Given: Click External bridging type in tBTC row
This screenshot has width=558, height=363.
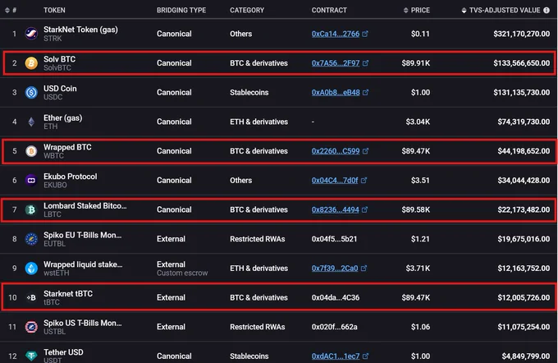Looking at the screenshot, I should click(x=171, y=297).
